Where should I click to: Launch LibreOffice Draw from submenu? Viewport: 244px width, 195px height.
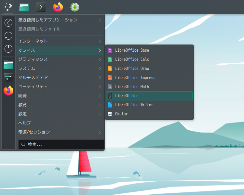pyautogui.click(x=149, y=69)
